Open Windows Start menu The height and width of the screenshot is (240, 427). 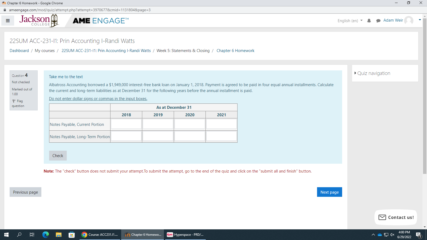point(6,235)
